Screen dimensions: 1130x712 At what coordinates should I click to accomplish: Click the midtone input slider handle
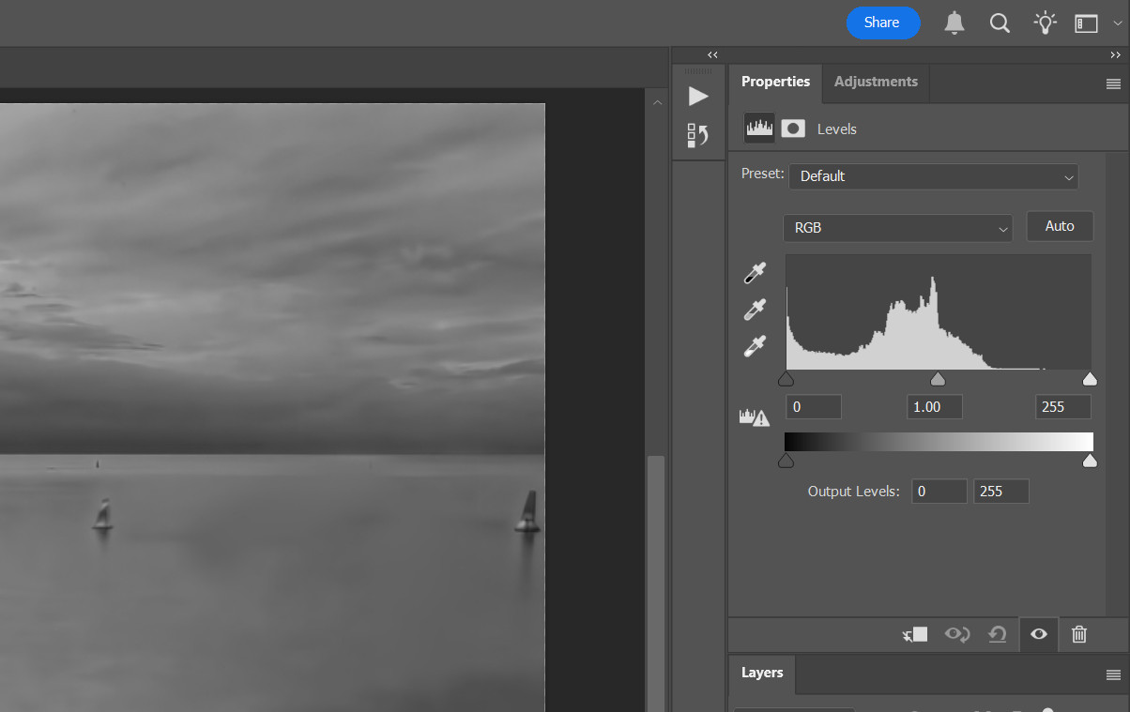(937, 379)
